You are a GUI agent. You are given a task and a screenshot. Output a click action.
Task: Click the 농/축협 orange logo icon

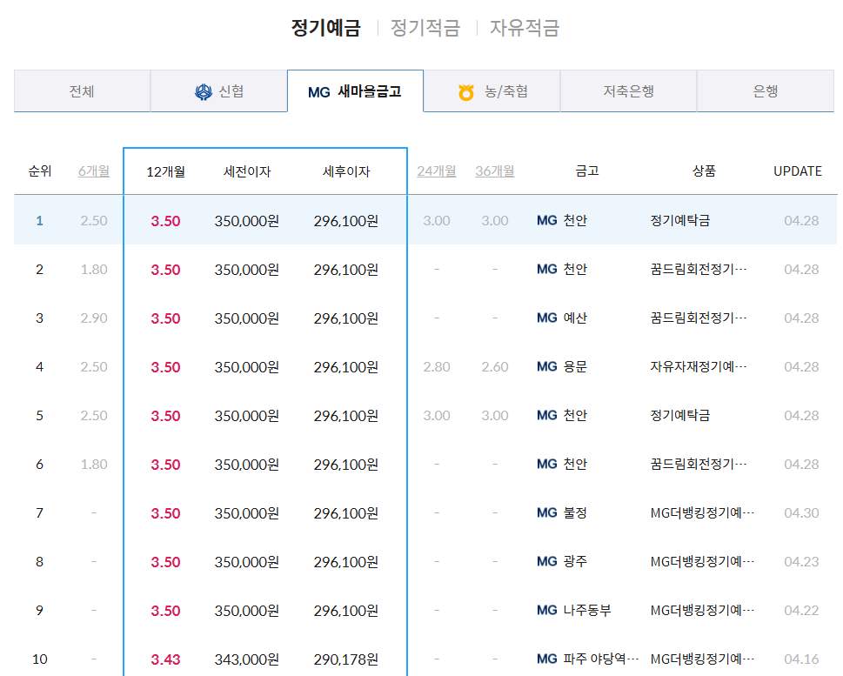[466, 92]
